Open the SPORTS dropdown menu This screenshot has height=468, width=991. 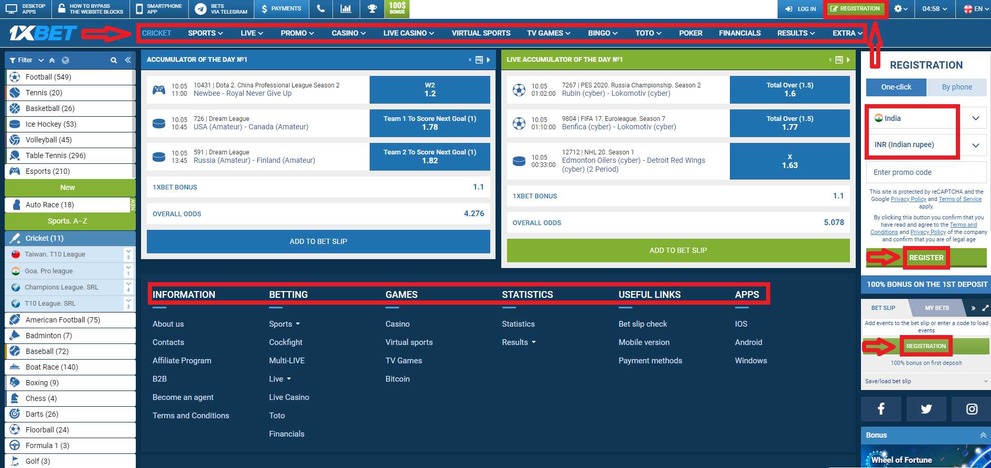coord(206,33)
